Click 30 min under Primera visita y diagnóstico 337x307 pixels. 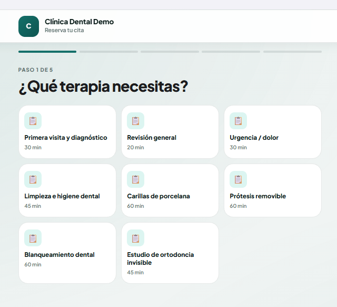(x=33, y=148)
